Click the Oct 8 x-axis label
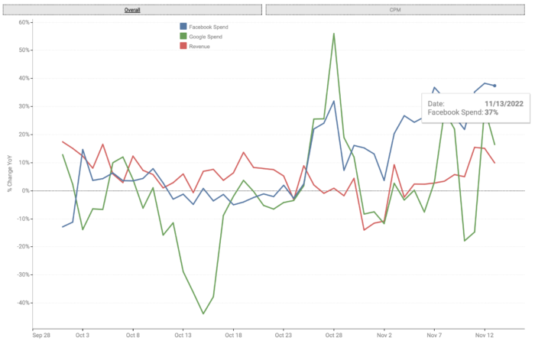 [x=133, y=335]
